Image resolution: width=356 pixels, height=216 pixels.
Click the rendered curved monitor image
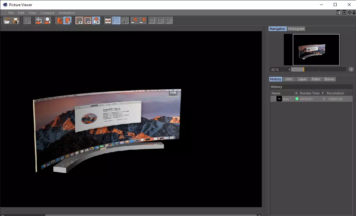point(107,130)
